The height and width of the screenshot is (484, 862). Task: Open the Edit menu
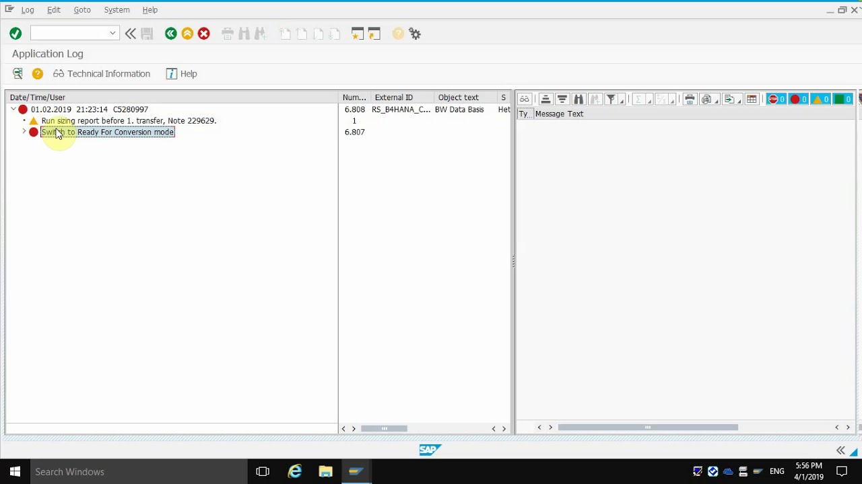pyautogui.click(x=54, y=10)
